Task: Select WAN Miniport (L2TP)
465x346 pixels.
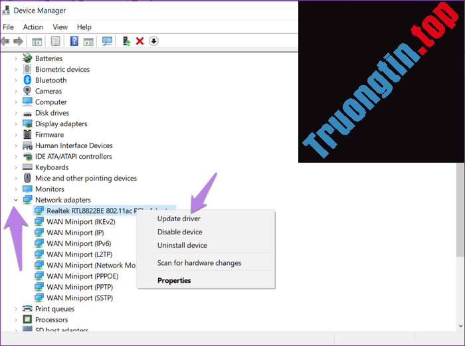Action: tap(80, 254)
